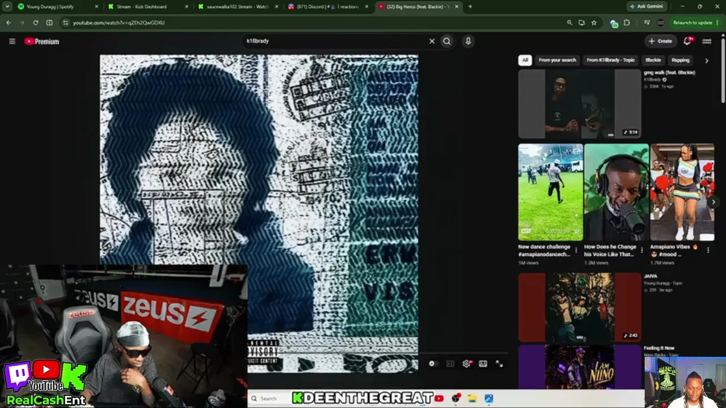Open Ask Gemini in browser
This screenshot has width=726, height=408.
point(648,7)
